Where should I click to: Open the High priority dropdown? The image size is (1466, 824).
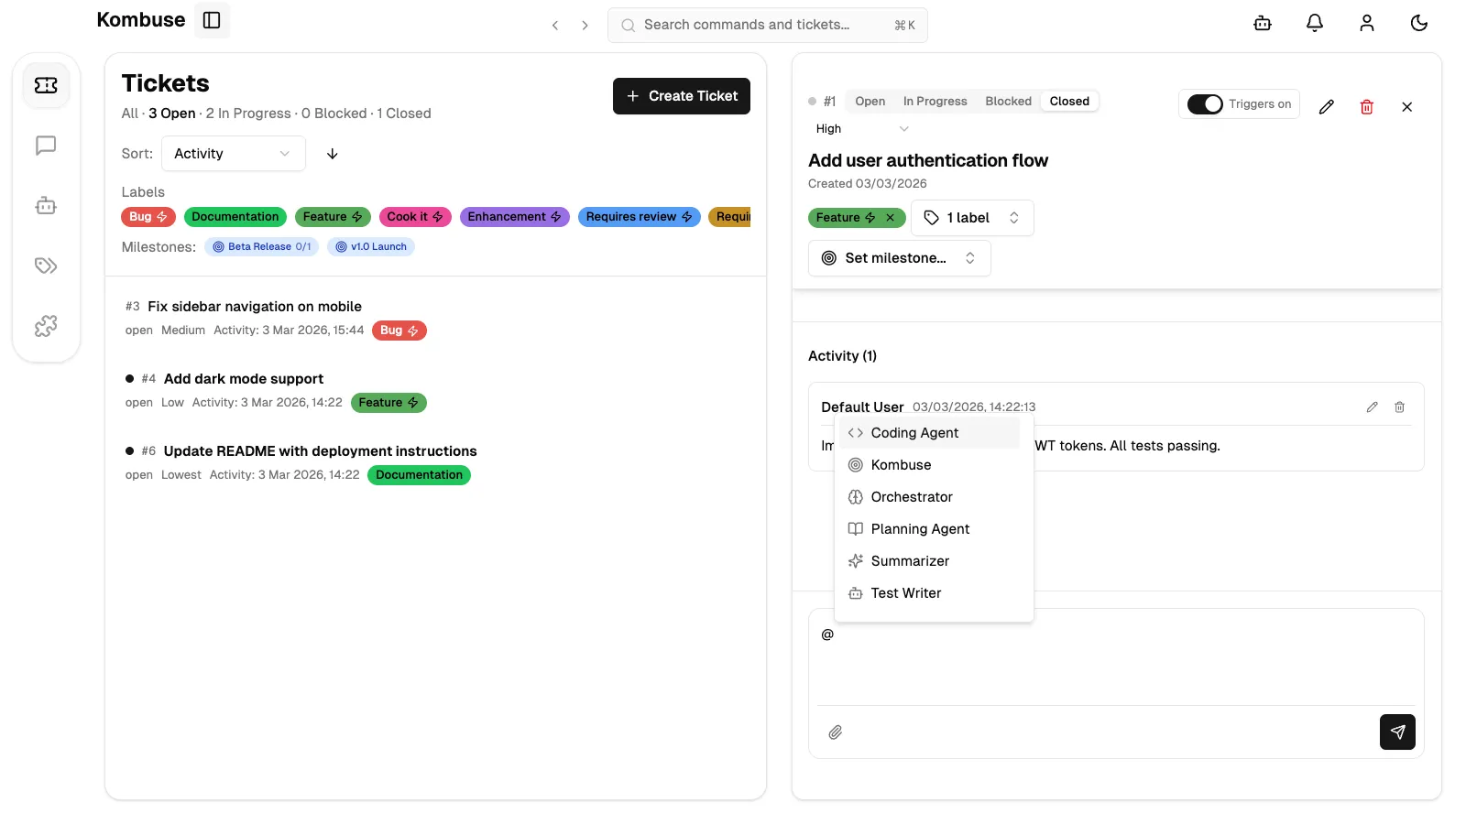pyautogui.click(x=859, y=128)
